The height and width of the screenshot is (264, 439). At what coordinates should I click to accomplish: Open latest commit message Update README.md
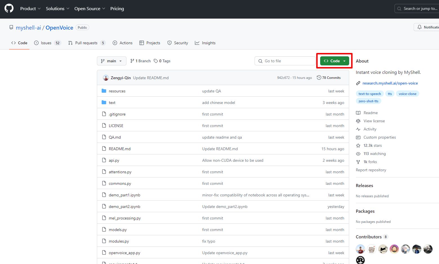click(x=151, y=78)
